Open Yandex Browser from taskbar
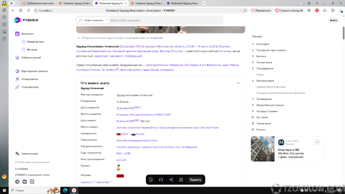This screenshot has height=194, width=345. 74,190
